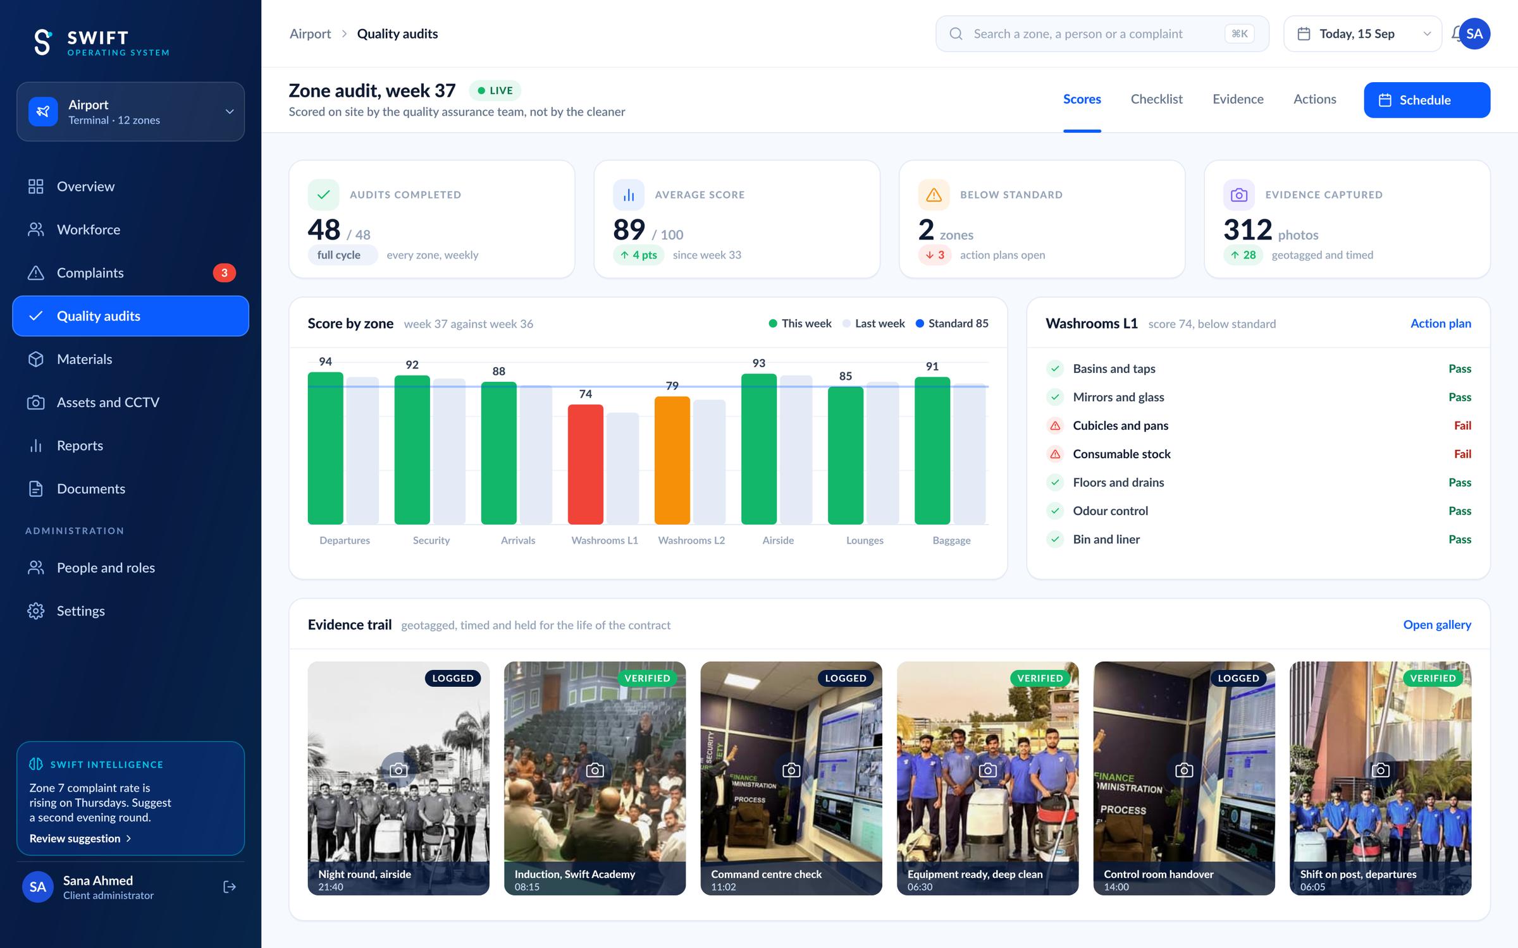The image size is (1518, 948).
Task: Switch to the Checklist tab
Action: 1156,99
